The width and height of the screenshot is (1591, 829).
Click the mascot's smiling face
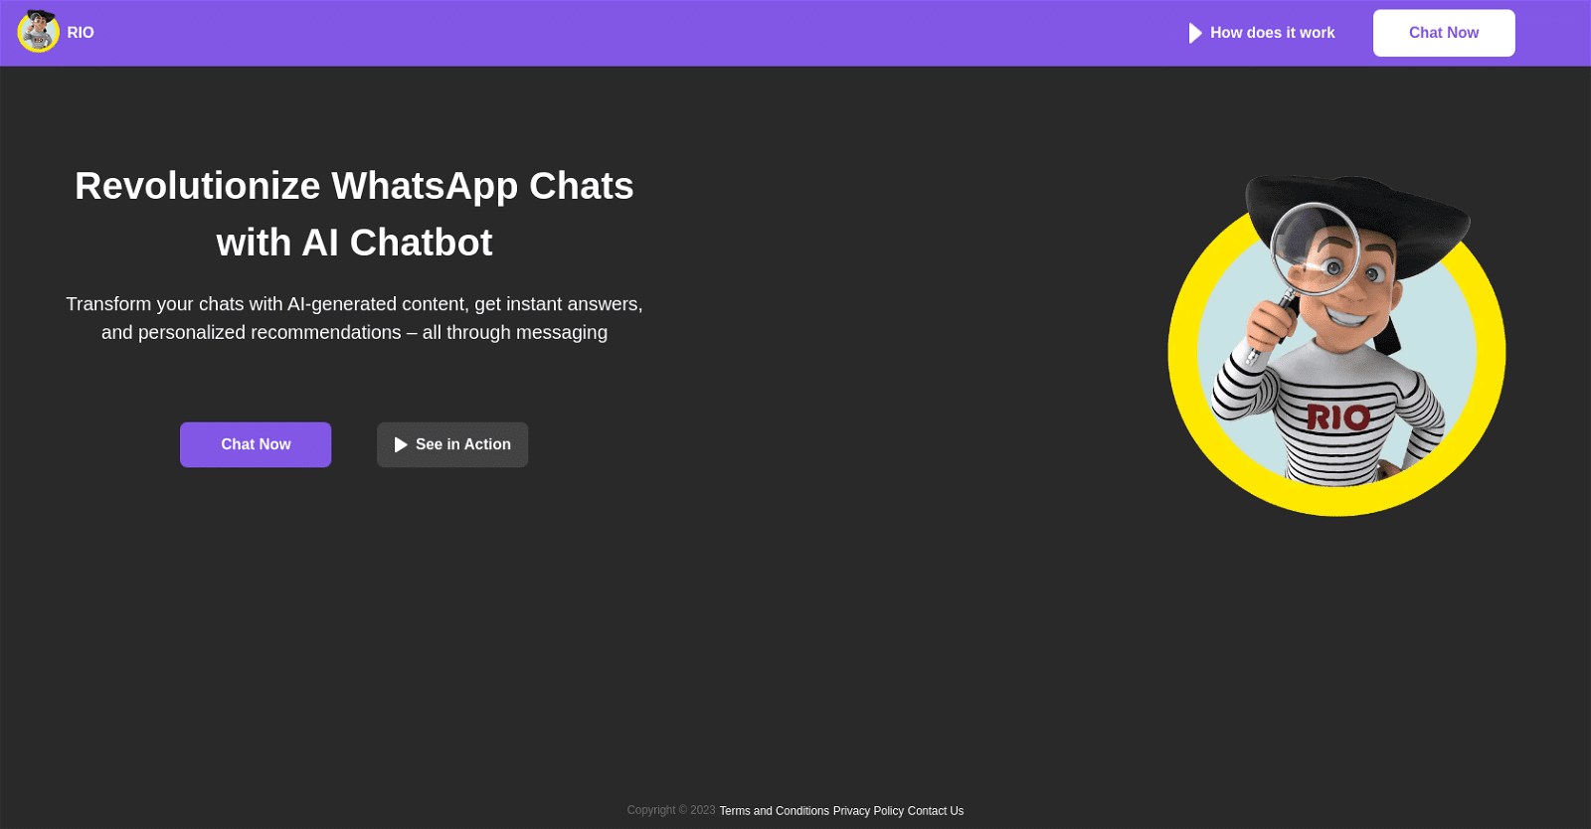[1352, 283]
